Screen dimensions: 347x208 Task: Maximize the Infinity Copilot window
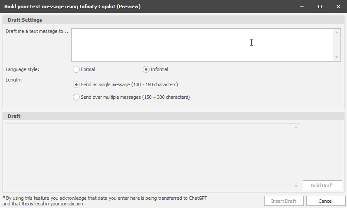(320, 6)
